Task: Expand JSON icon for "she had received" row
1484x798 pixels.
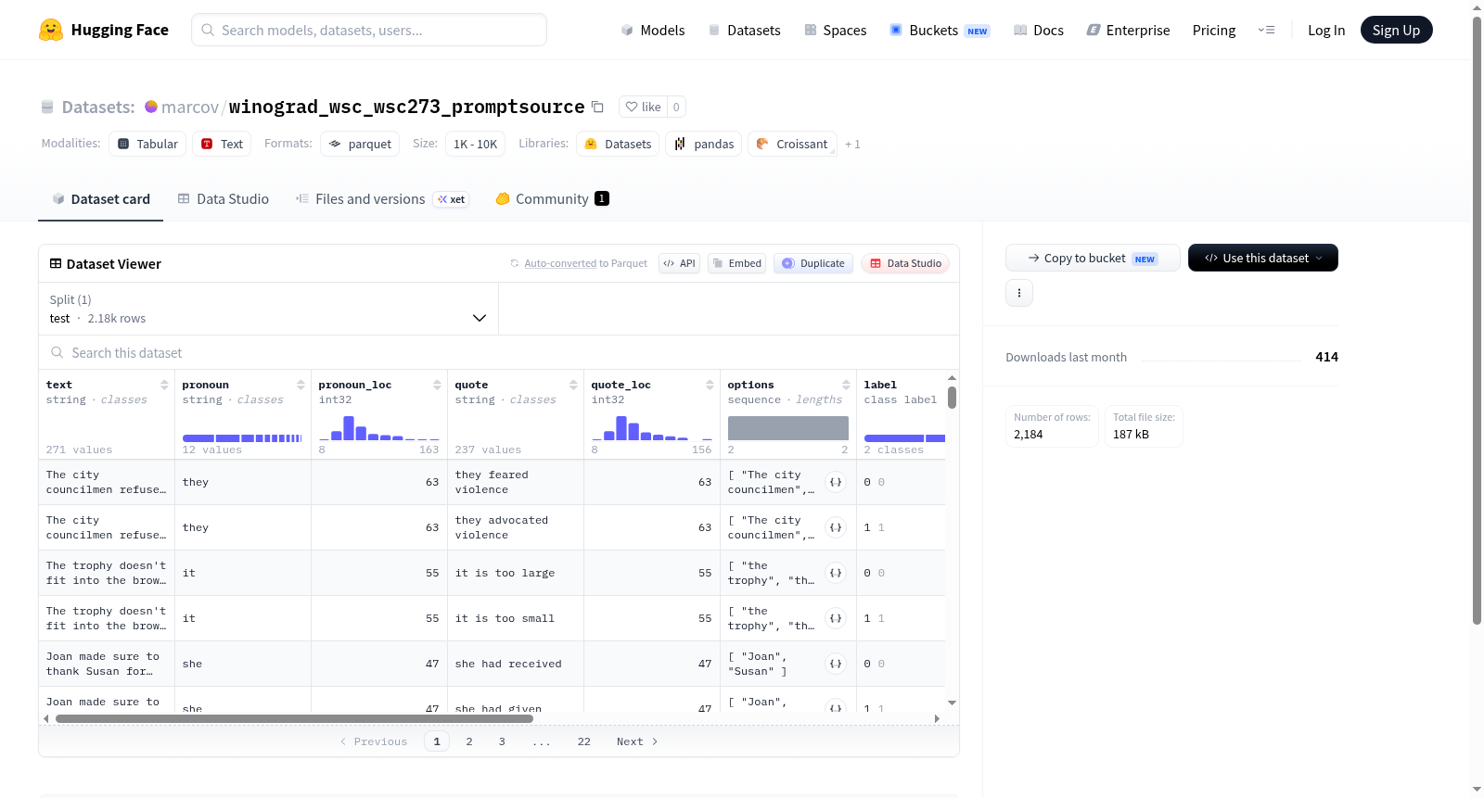Action: pyautogui.click(x=836, y=664)
